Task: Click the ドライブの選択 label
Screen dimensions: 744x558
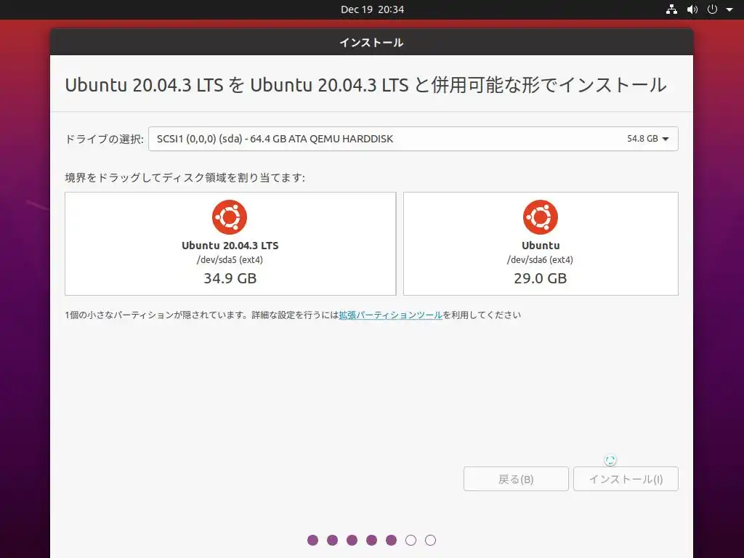Action: tap(104, 139)
